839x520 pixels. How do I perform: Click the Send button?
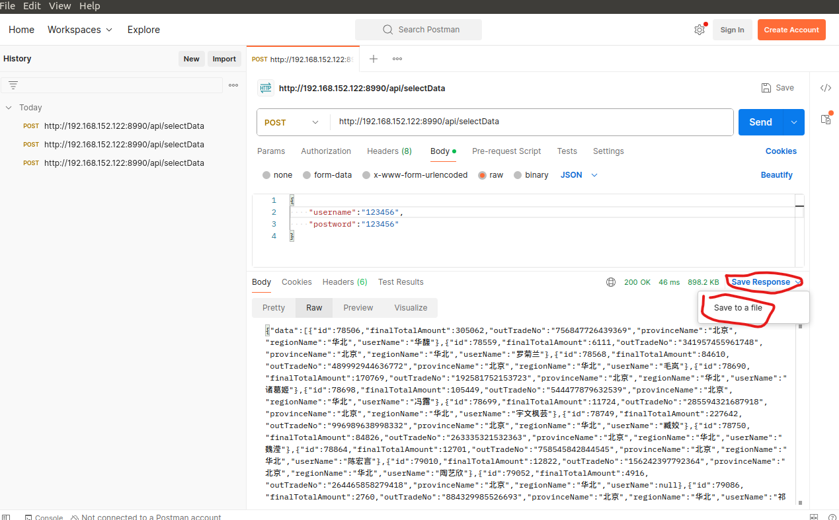tap(760, 122)
